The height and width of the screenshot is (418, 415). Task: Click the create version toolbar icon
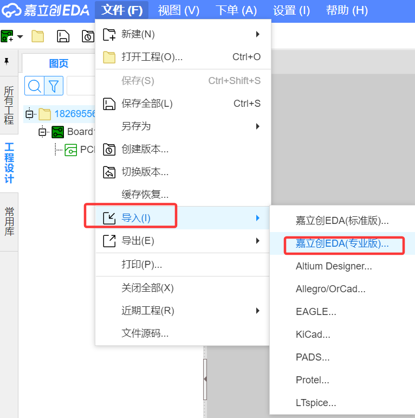click(x=88, y=36)
